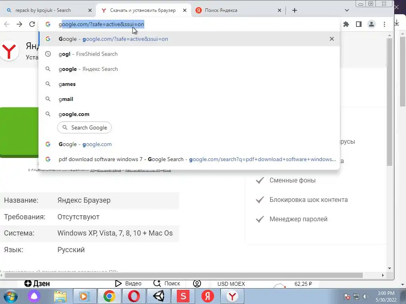Click the 'Search Google' chip button

coord(84,127)
